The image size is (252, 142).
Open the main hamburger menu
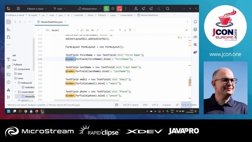[19, 9]
